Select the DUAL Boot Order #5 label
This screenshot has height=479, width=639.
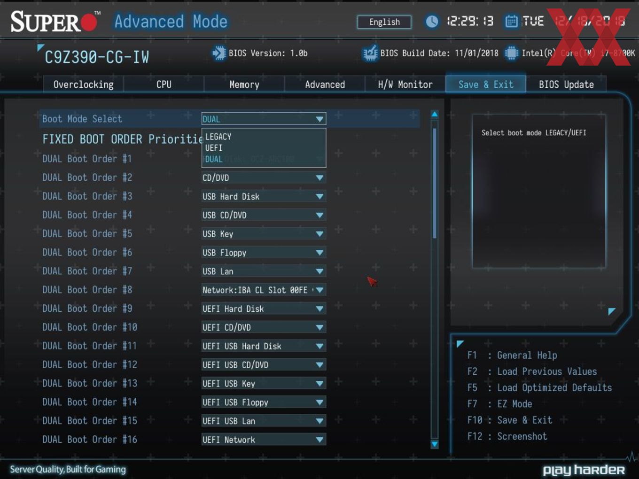point(87,234)
